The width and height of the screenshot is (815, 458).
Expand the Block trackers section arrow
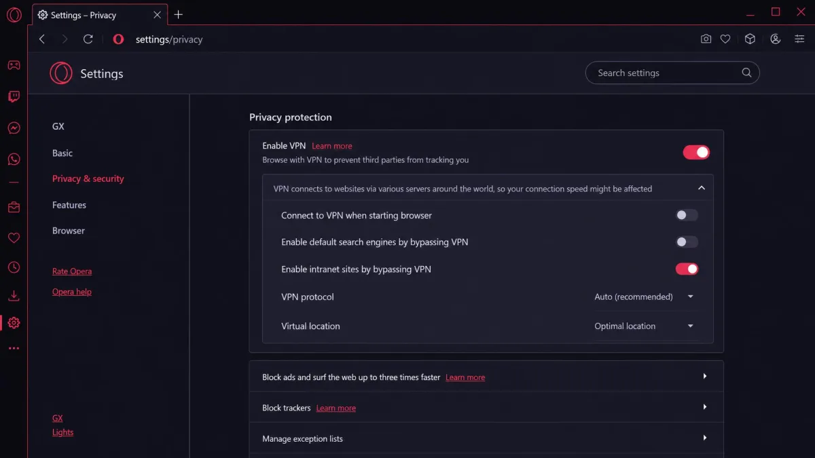(x=705, y=407)
